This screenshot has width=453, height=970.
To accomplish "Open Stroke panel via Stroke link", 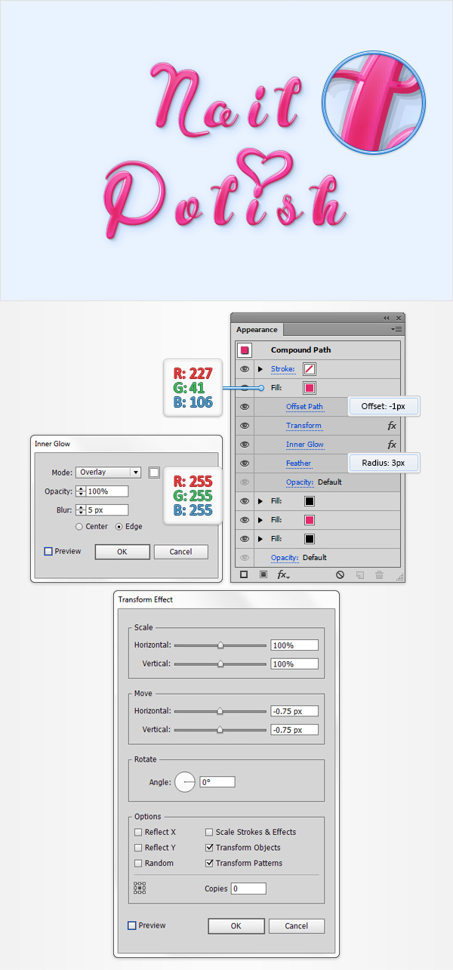I will click(x=283, y=369).
